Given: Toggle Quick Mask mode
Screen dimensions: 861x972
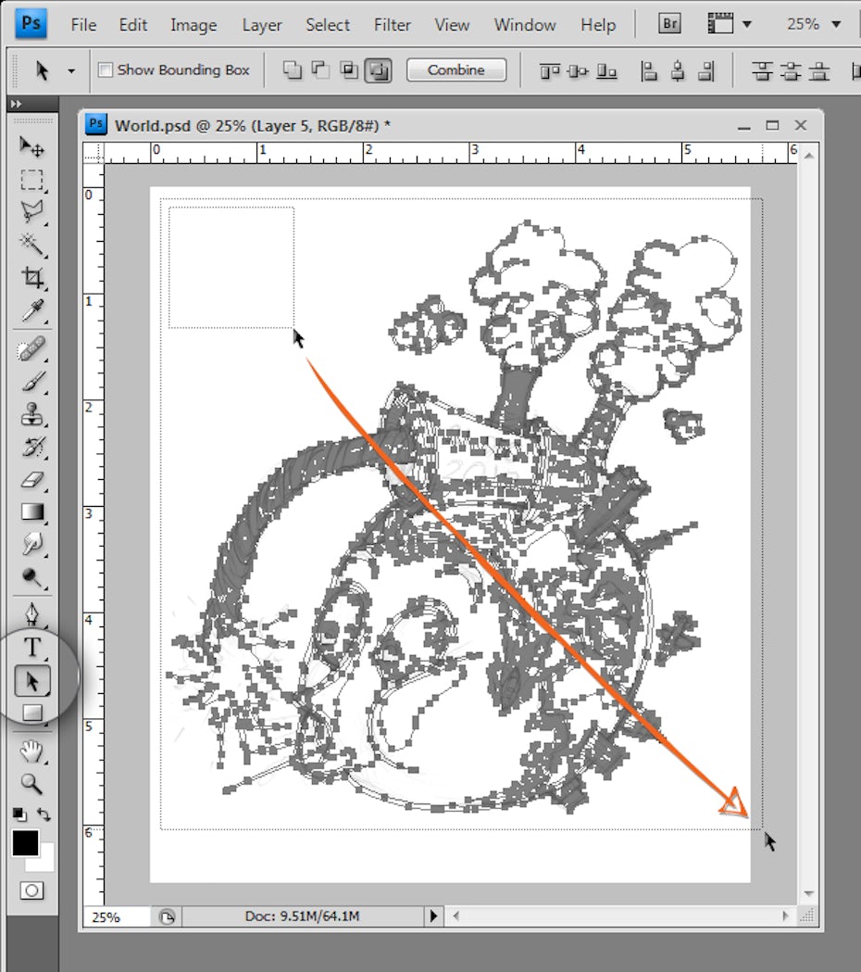Looking at the screenshot, I should tap(32, 890).
